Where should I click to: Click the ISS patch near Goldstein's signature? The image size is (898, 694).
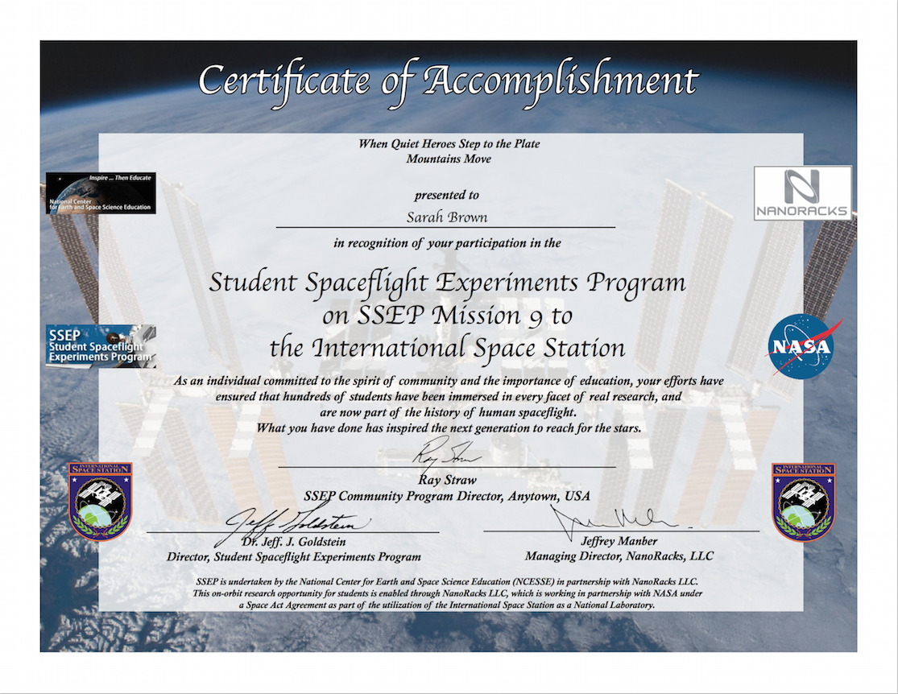pyautogui.click(x=100, y=501)
